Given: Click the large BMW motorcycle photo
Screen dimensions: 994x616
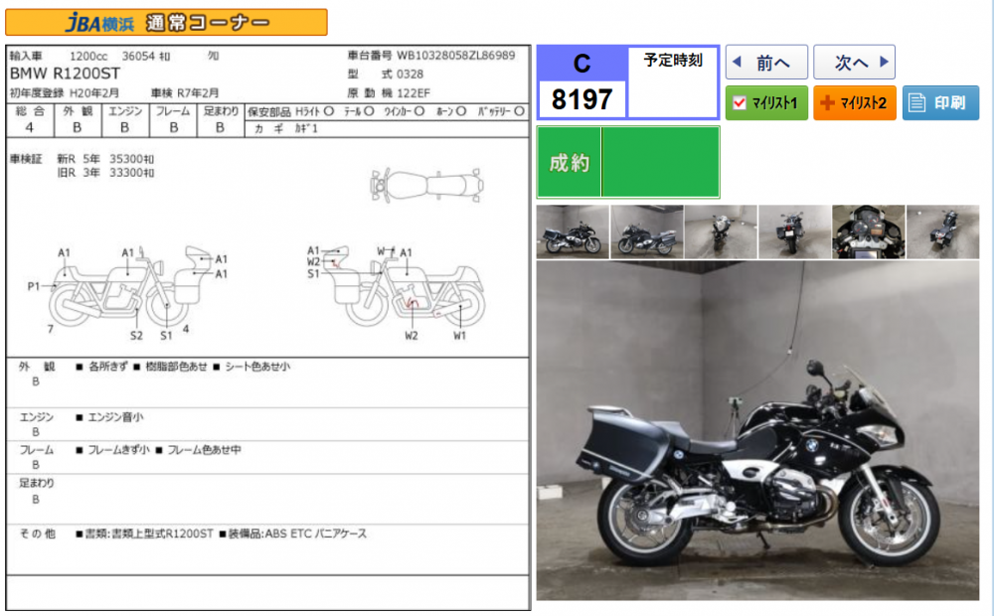Looking at the screenshot, I should [x=757, y=430].
